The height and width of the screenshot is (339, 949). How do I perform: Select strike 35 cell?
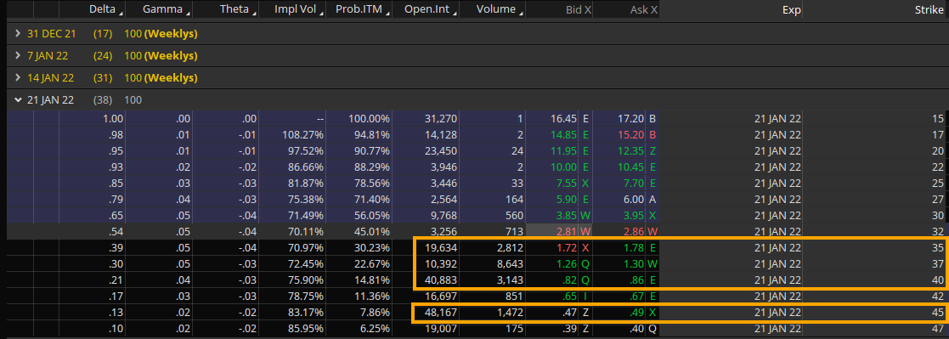937,247
